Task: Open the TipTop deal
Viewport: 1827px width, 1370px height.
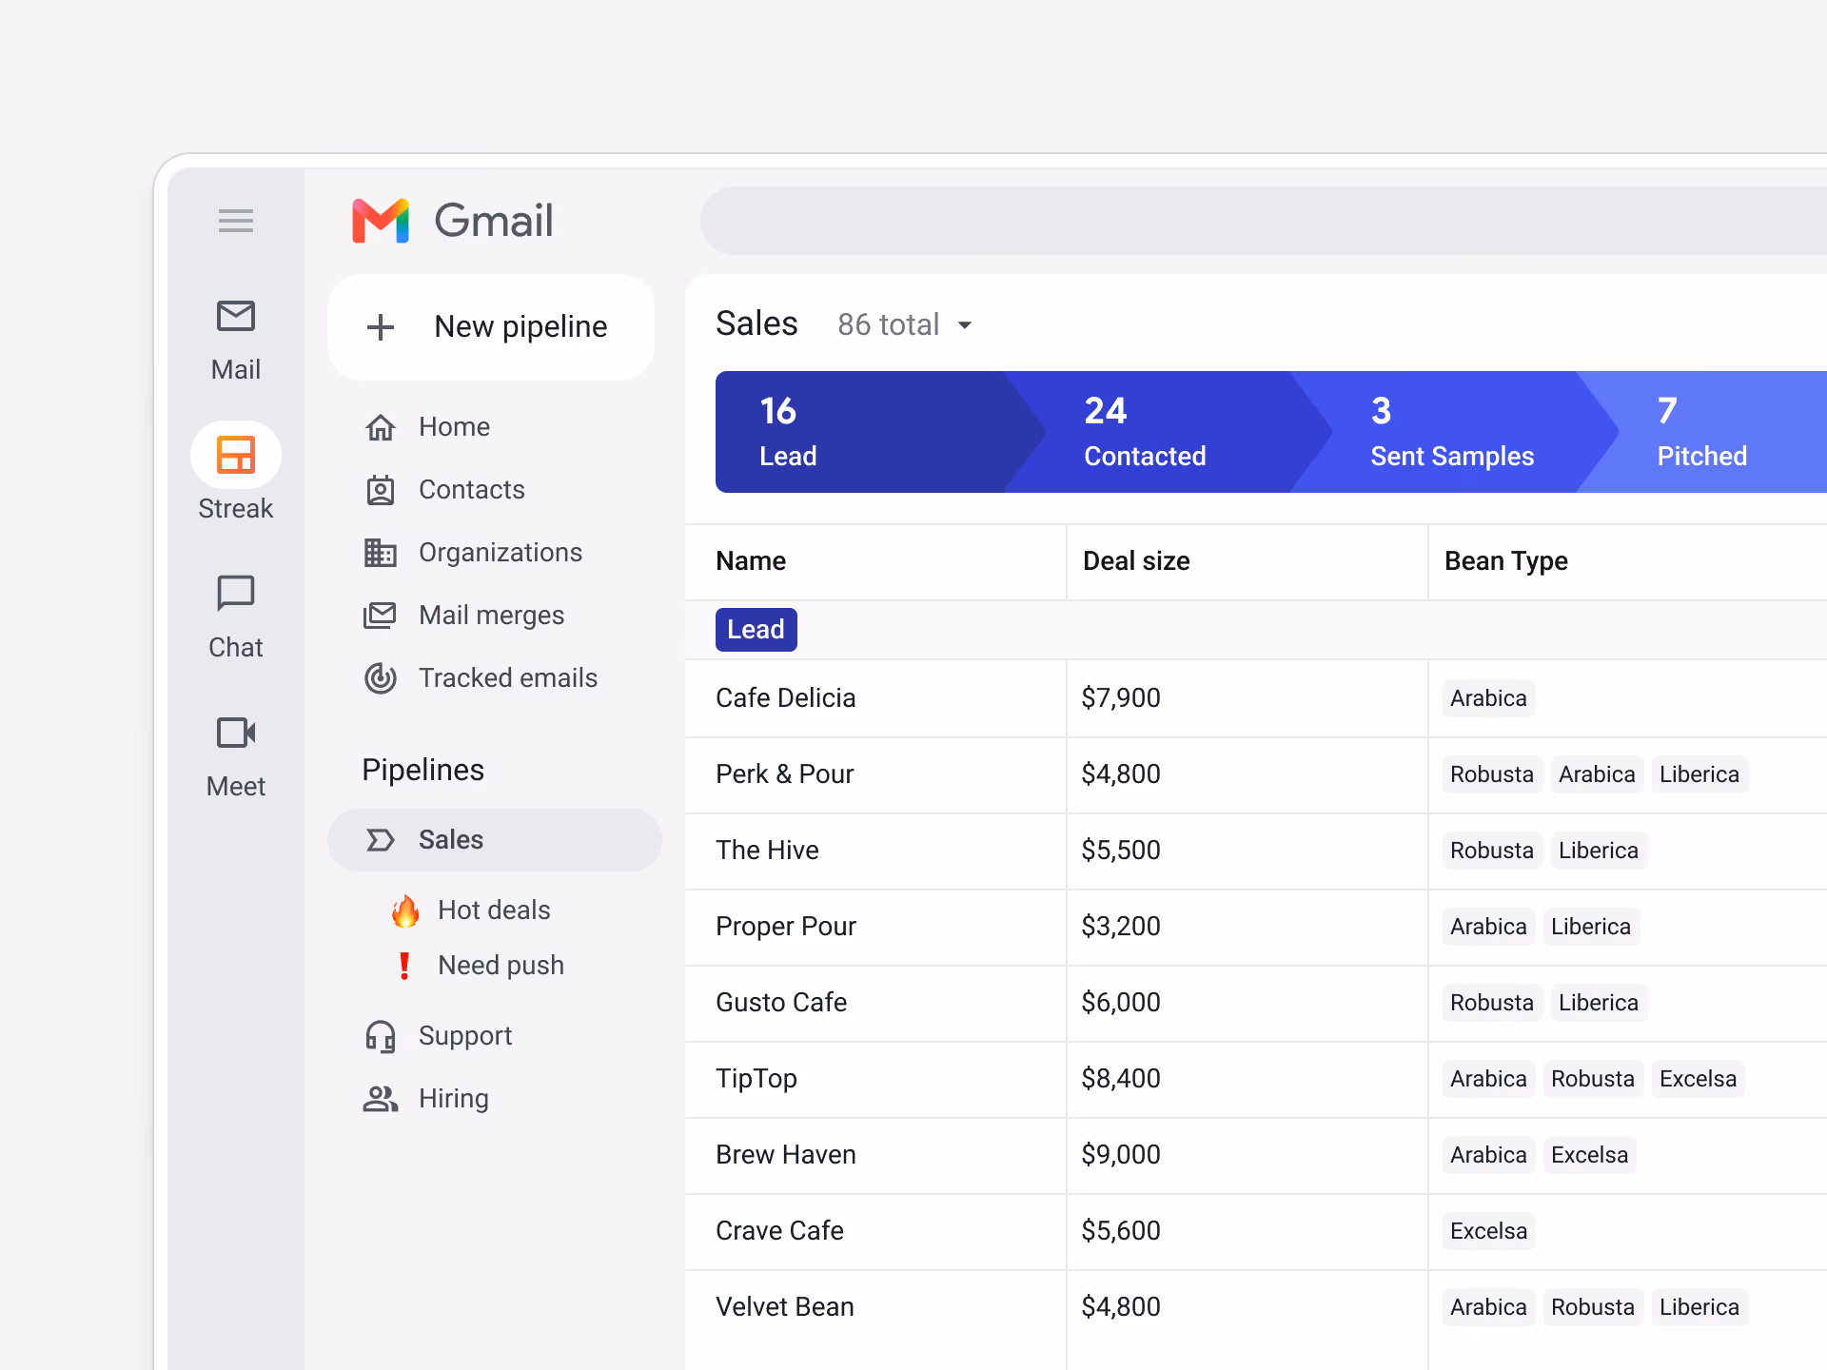Action: pyautogui.click(x=756, y=1079)
